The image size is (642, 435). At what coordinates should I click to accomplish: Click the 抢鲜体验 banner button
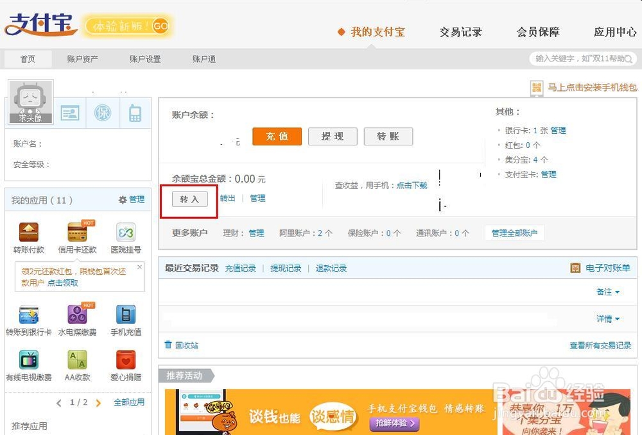(395, 423)
